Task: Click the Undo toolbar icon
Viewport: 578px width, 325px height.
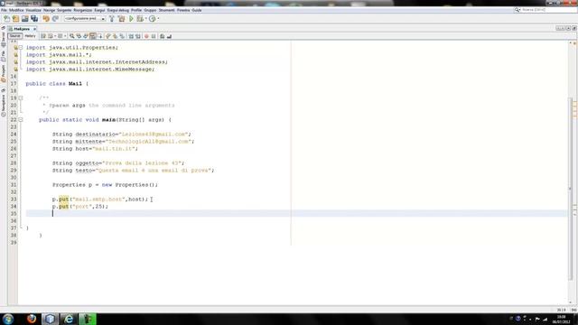Action: (46, 18)
